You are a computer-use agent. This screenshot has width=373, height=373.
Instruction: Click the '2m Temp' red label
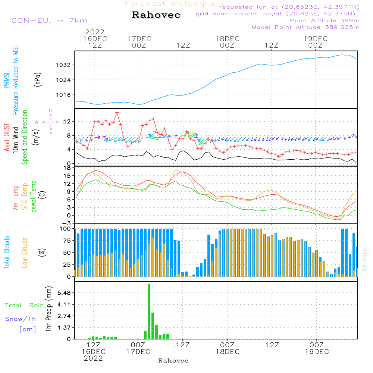15,198
